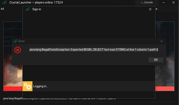Click the red progress bar left of the gears
The width and height of the screenshot is (179, 105).
click(x=13, y=89)
